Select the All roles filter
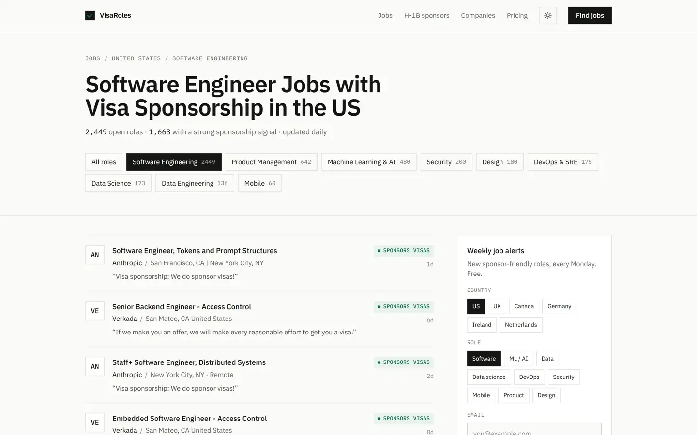Image resolution: width=697 pixels, height=435 pixels. (104, 162)
